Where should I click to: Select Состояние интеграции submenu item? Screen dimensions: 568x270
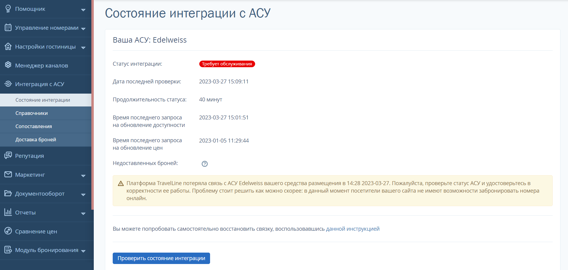46,100
